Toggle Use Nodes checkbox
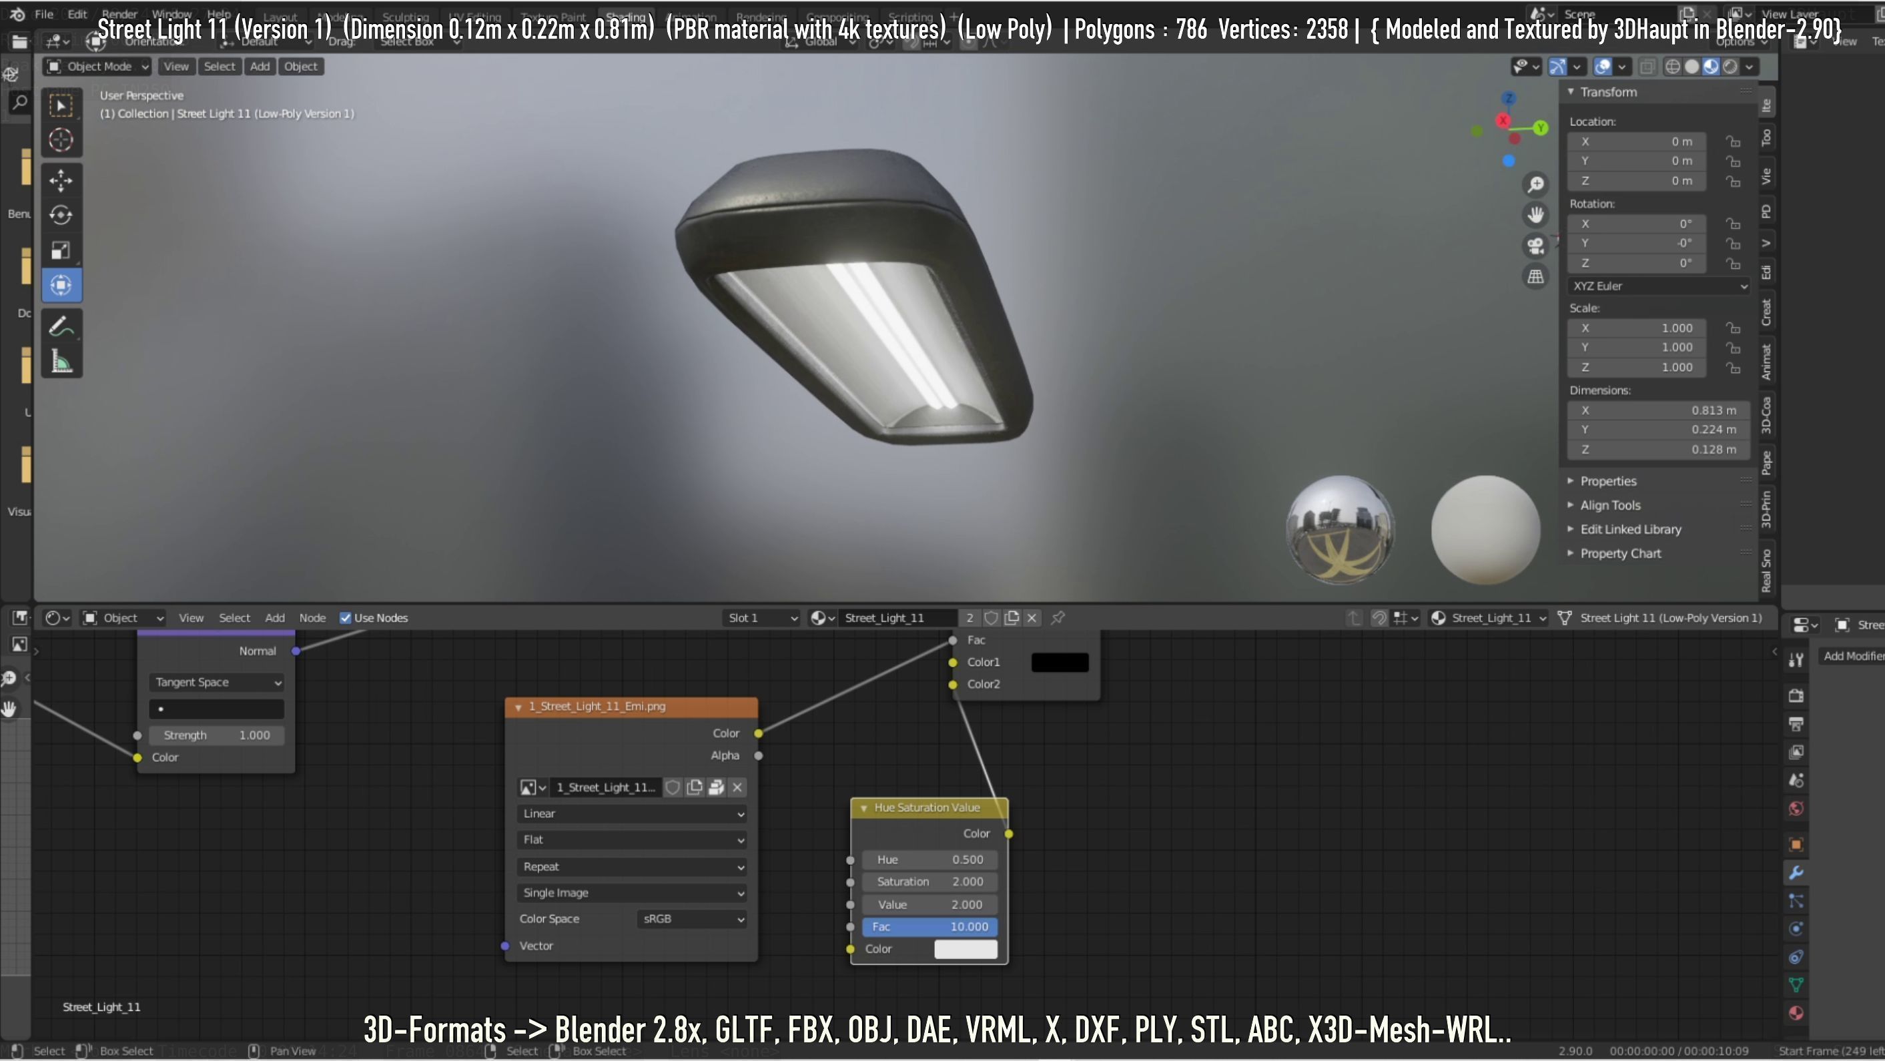The height and width of the screenshot is (1061, 1885). [346, 617]
